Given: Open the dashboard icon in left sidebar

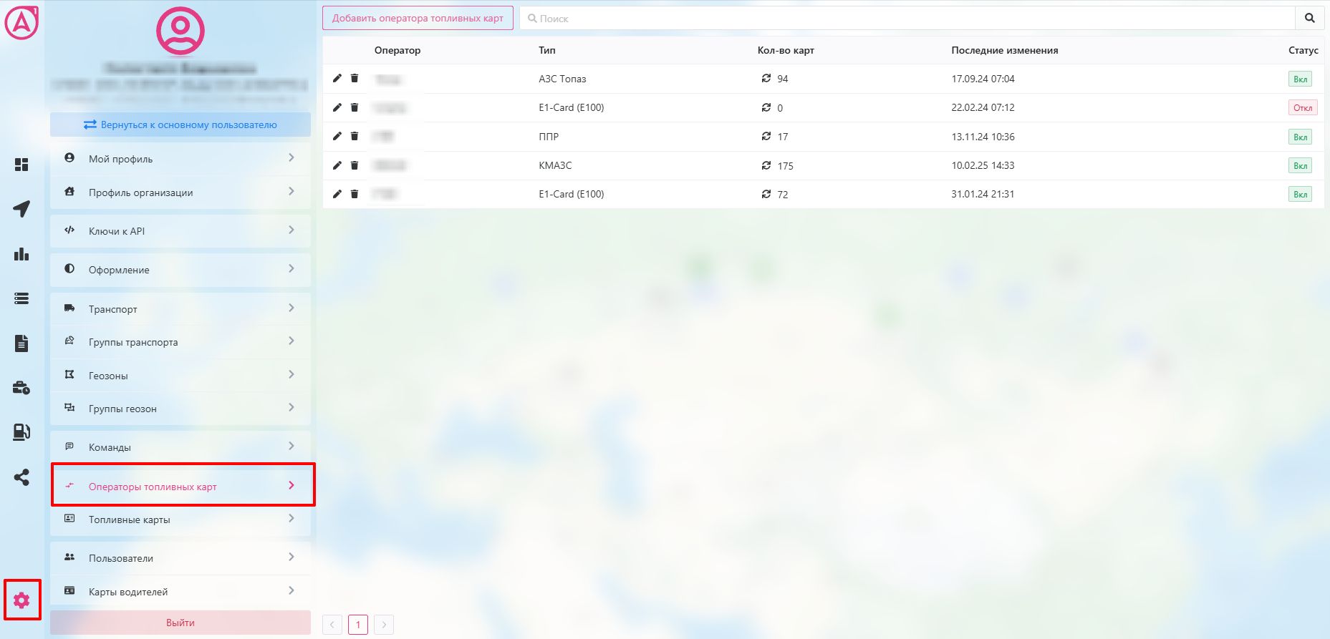Looking at the screenshot, I should click(x=21, y=165).
